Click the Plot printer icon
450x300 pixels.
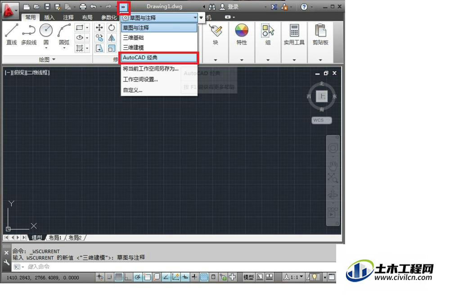click(83, 7)
